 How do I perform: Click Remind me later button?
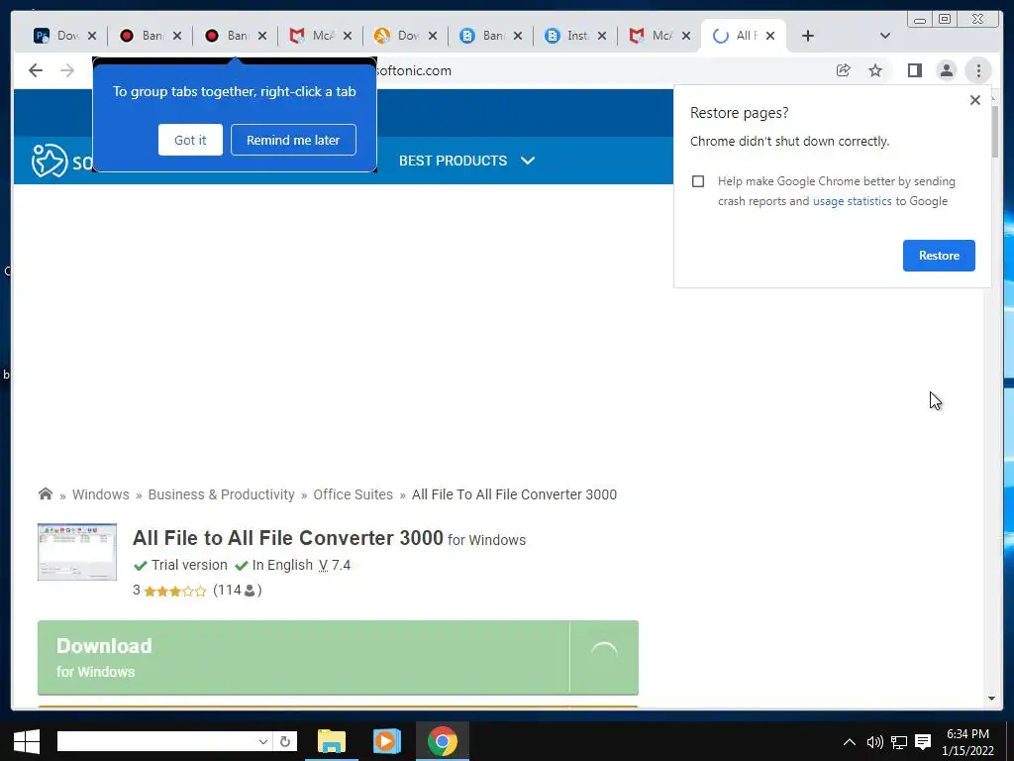pyautogui.click(x=293, y=140)
